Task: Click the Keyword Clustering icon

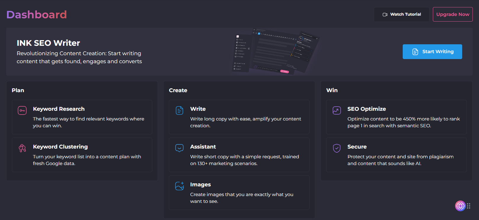Action: pos(22,148)
